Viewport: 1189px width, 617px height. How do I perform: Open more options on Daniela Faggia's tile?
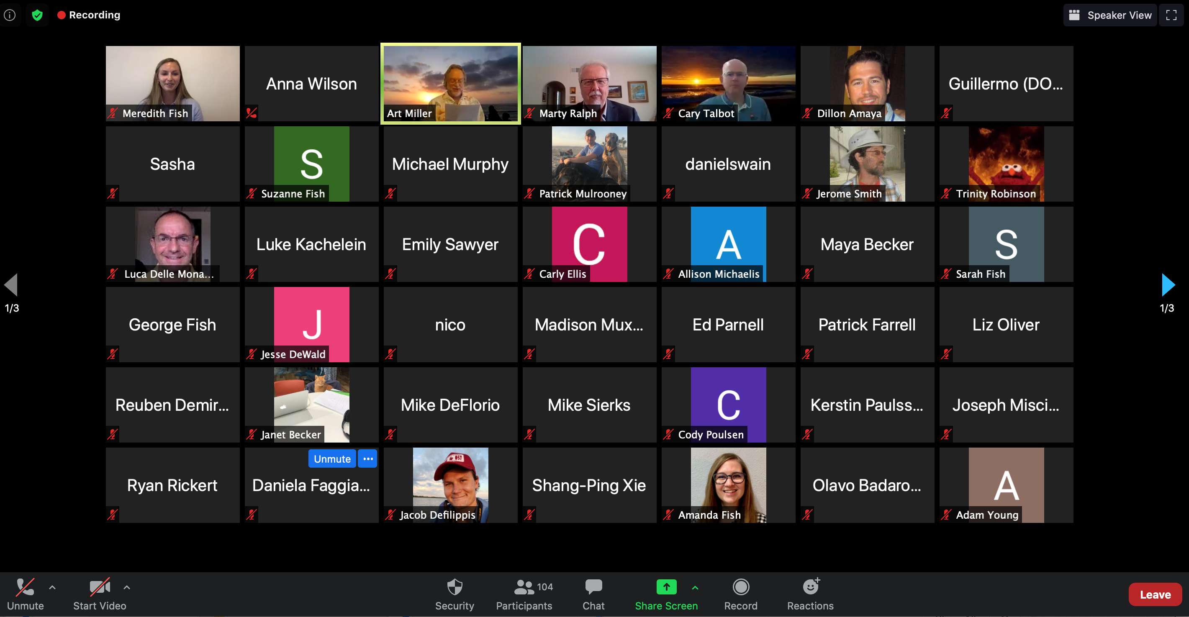pos(367,459)
